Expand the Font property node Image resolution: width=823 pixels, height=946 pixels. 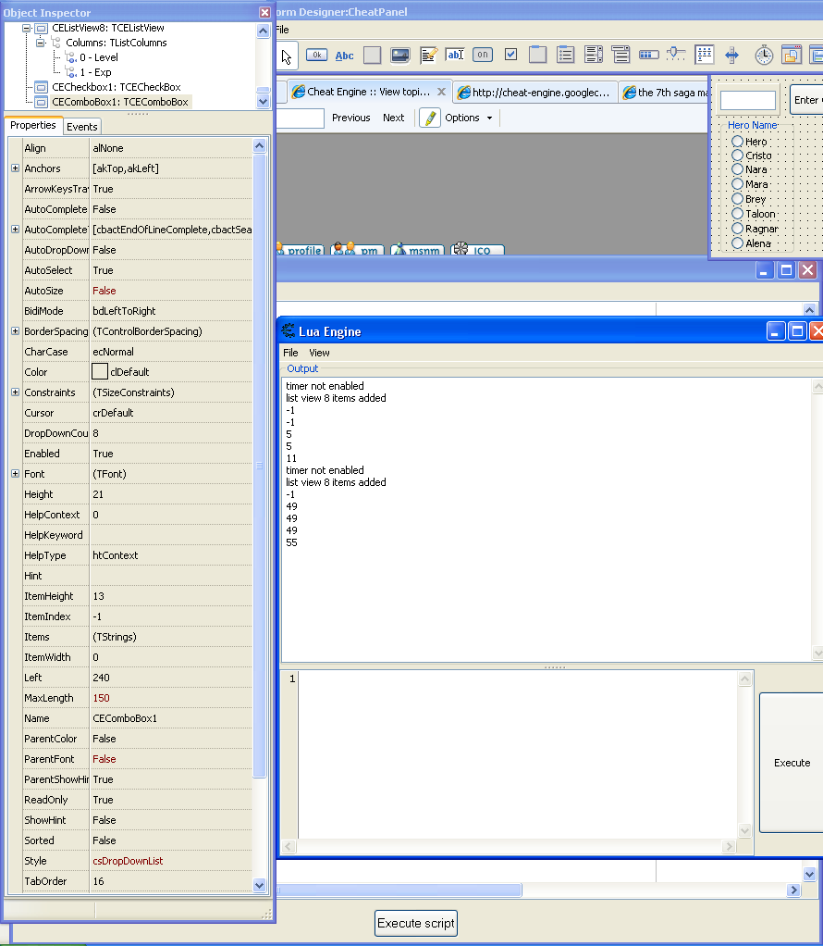pyautogui.click(x=15, y=474)
